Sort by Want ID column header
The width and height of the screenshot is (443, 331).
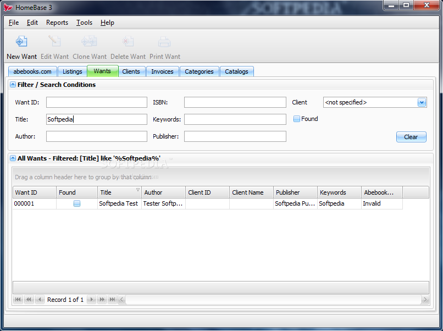35,192
